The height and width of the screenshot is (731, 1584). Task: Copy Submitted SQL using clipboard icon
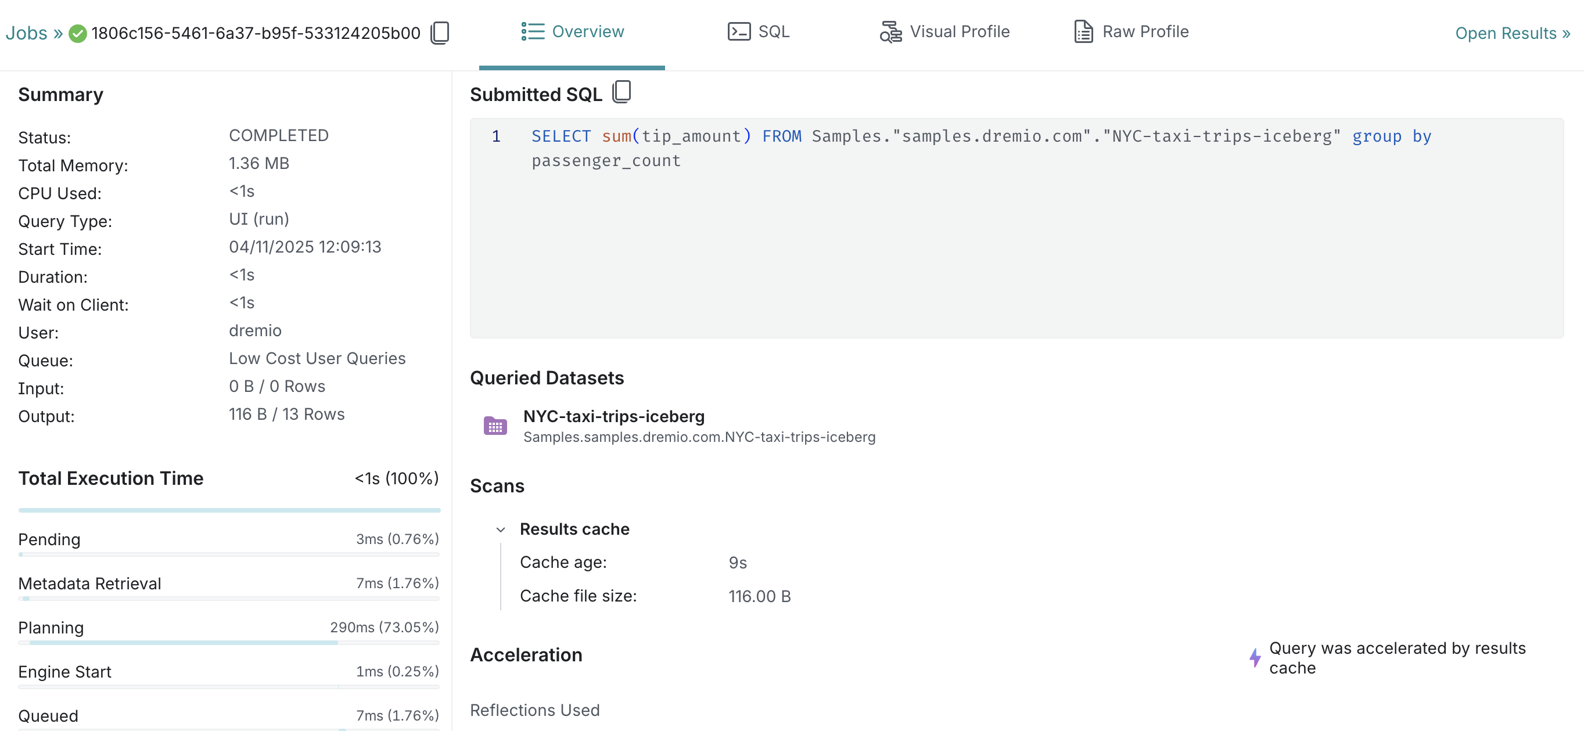[622, 92]
